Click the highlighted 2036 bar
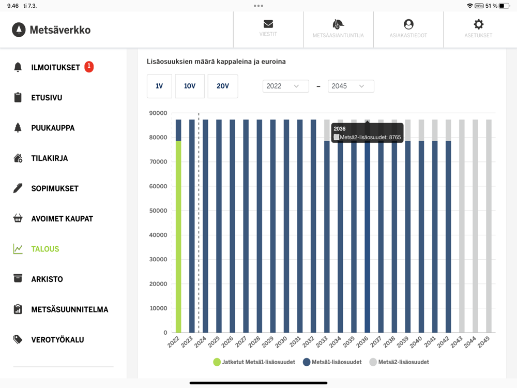This screenshot has width=517, height=388. [367, 237]
